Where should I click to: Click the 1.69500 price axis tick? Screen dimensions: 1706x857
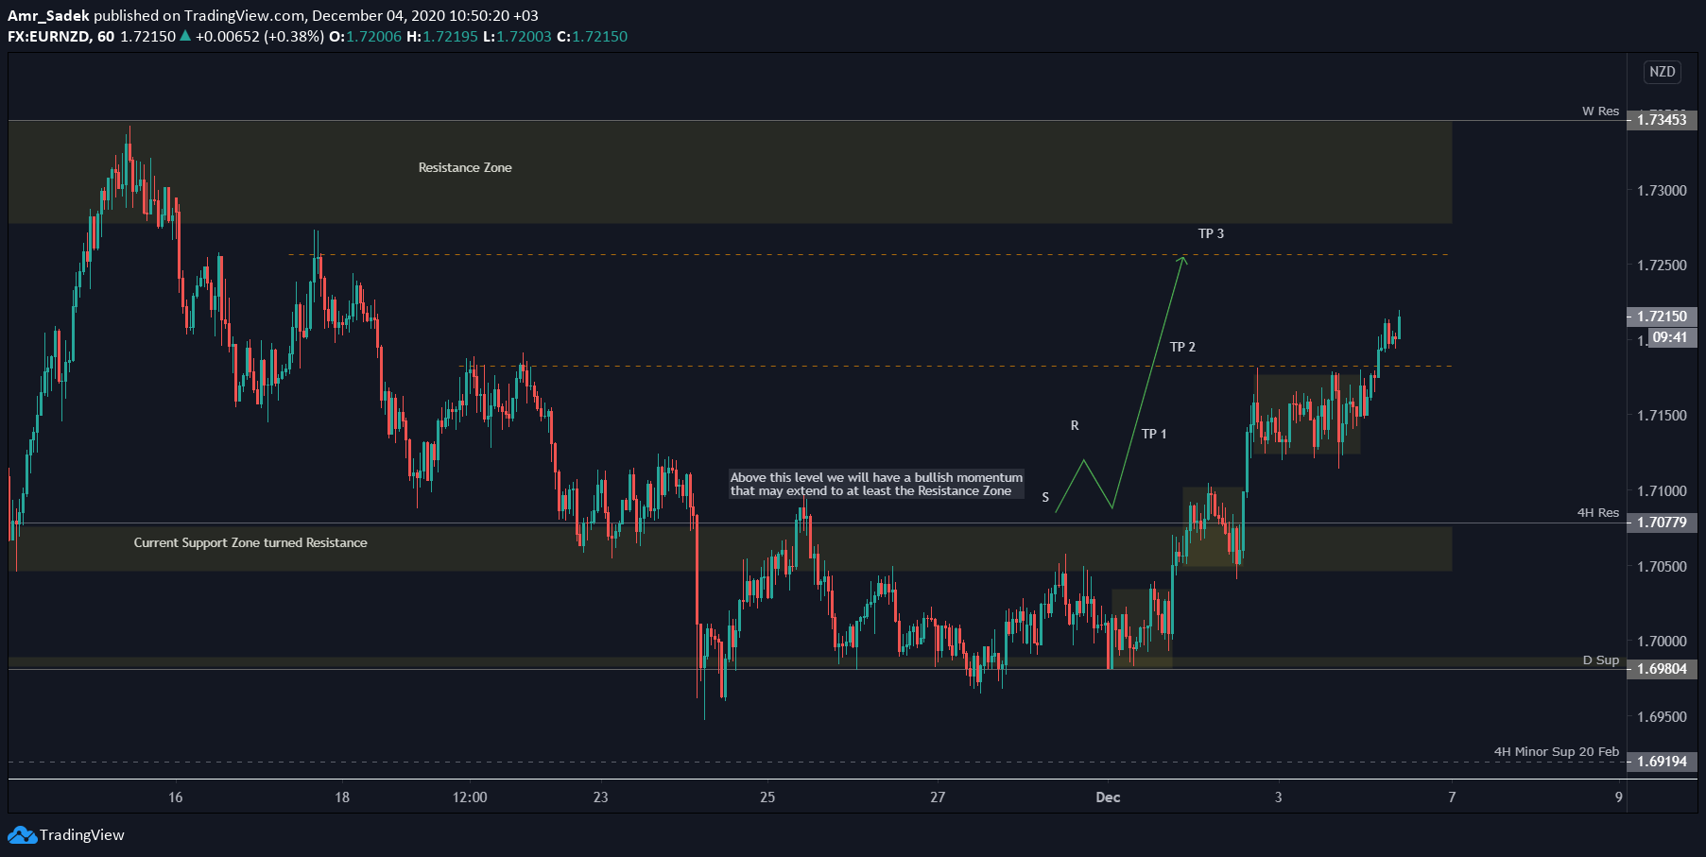click(x=1662, y=717)
